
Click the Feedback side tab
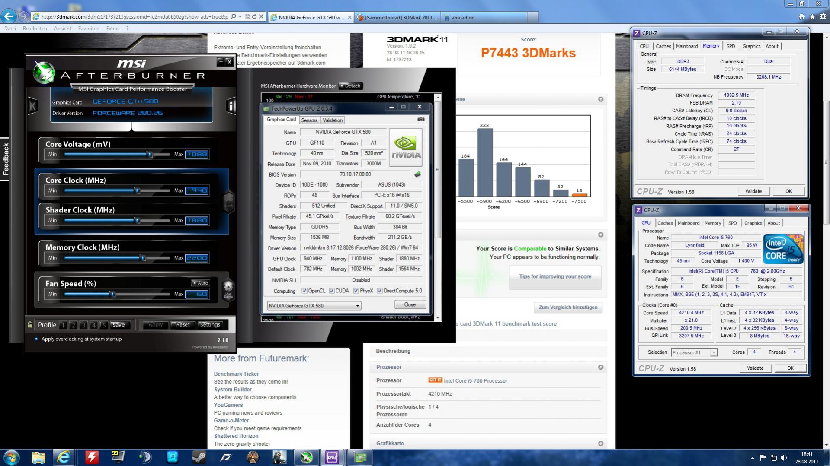coord(5,159)
